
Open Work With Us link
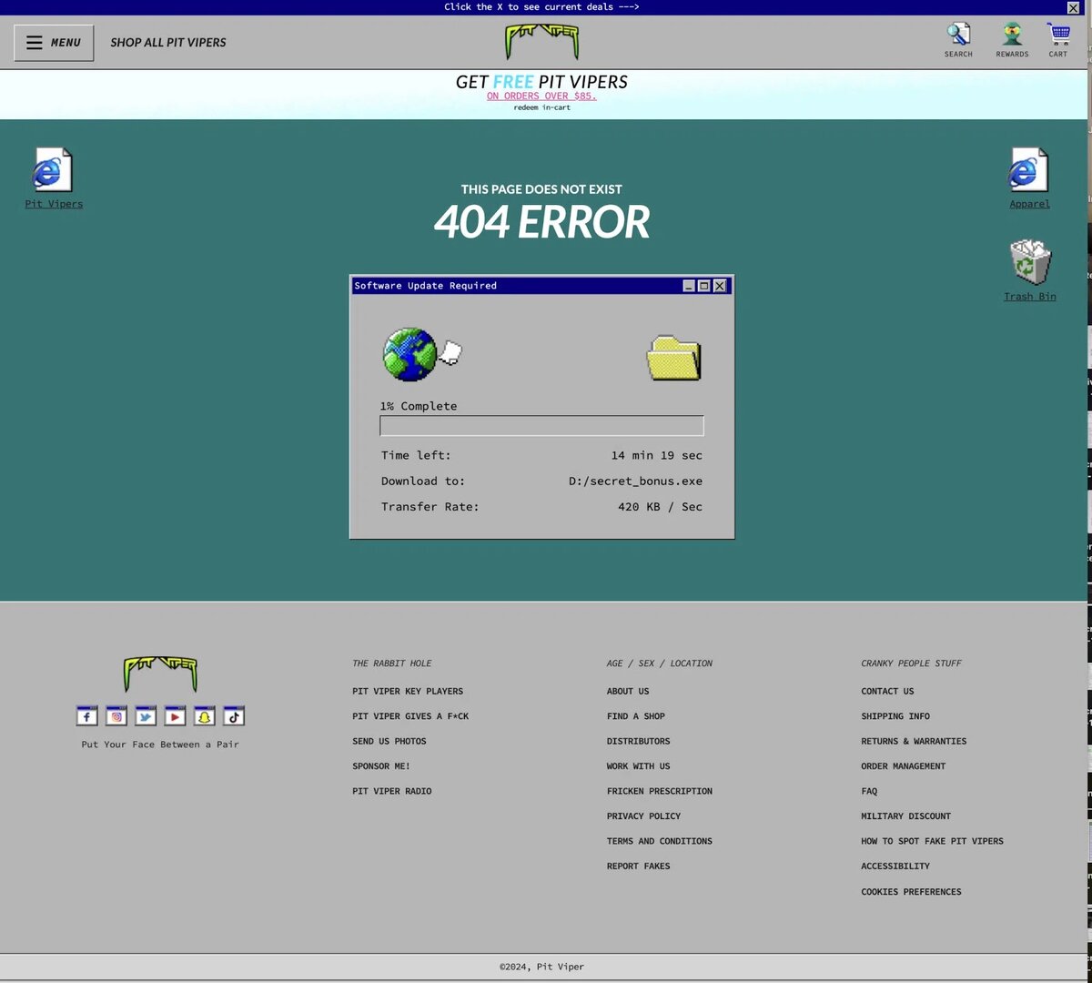point(639,766)
